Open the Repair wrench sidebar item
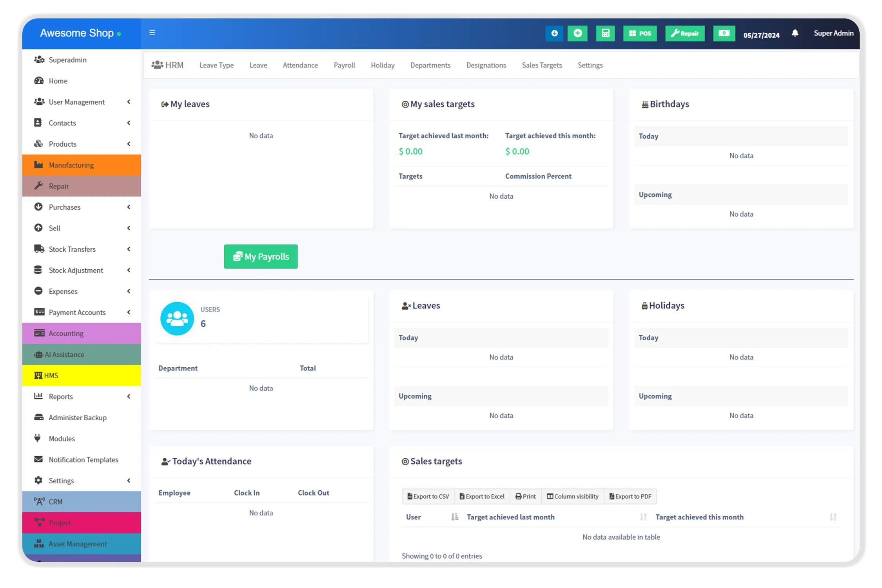 pos(82,186)
